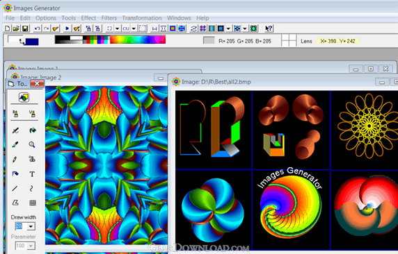Click the blue play run button

67,28
